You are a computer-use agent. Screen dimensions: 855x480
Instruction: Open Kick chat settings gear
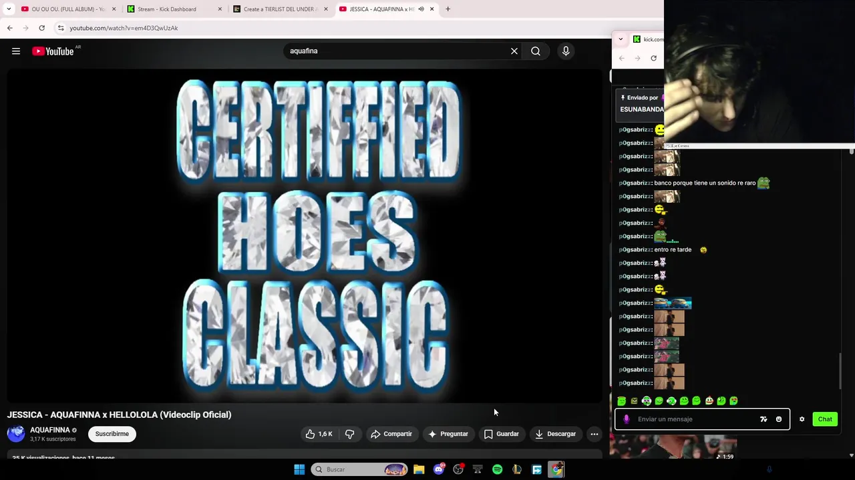(802, 419)
